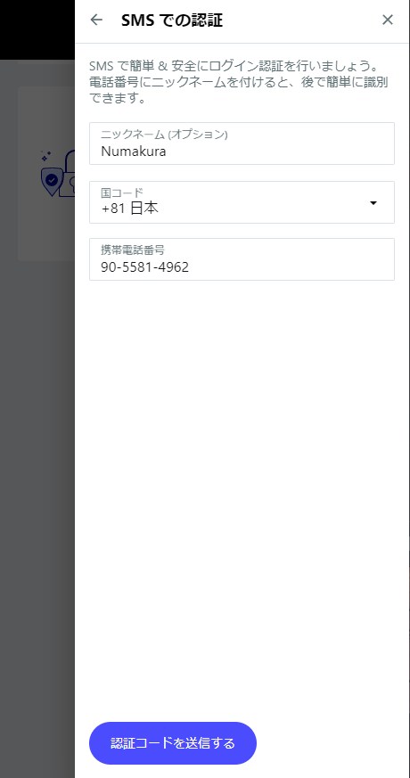
Task: Expand country list via the triangle arrow
Action: pos(373,203)
